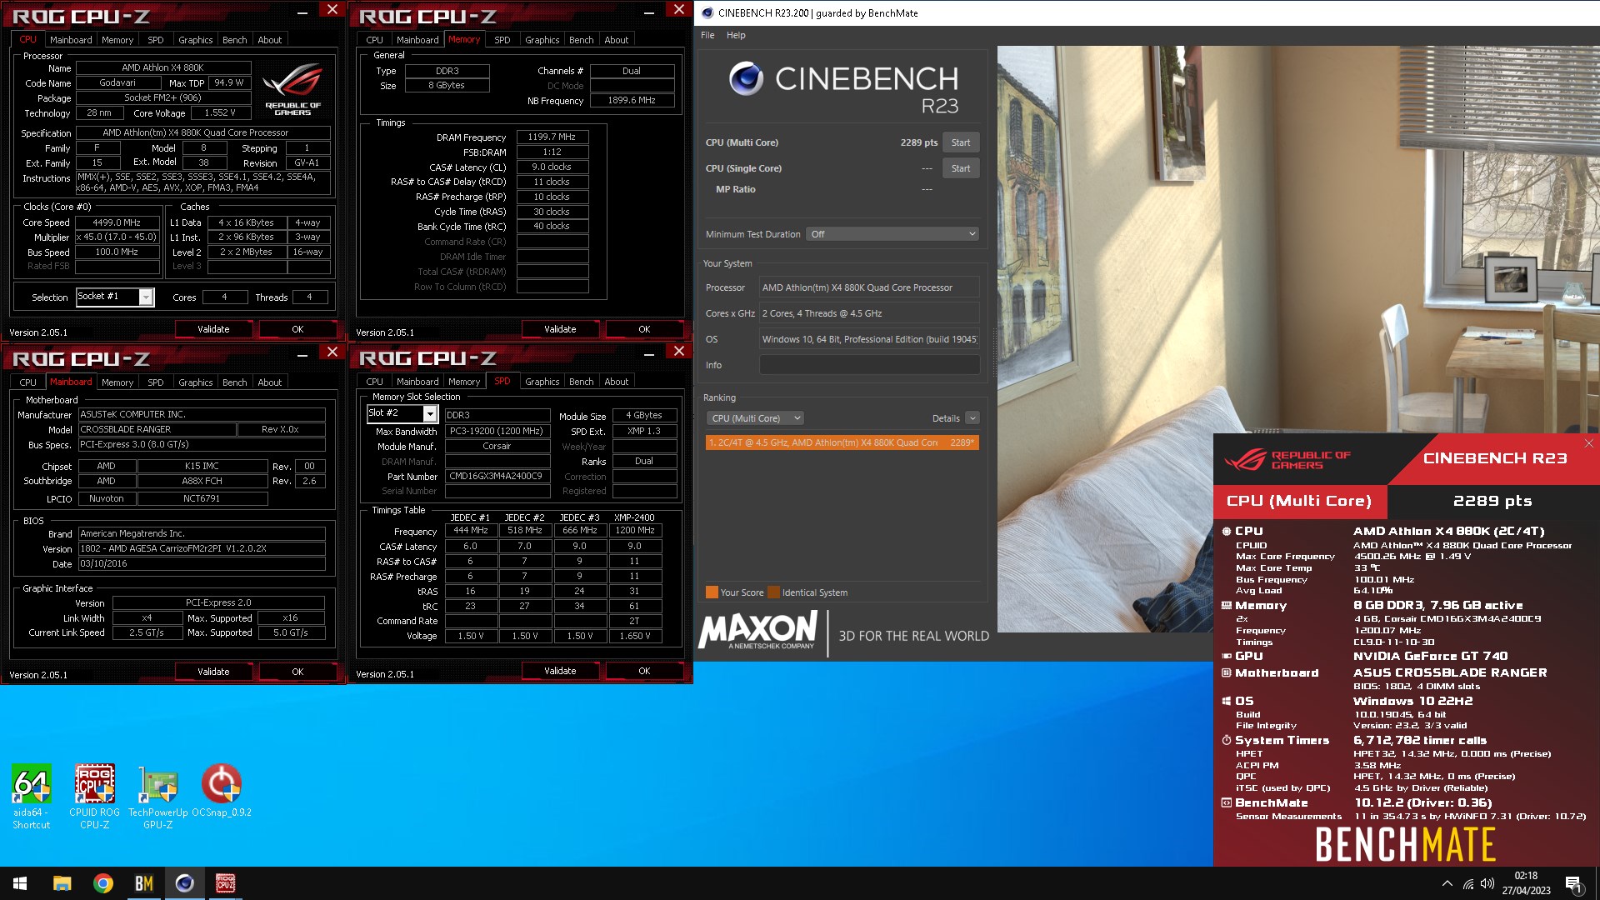Viewport: 1600px width, 900px height.
Task: Switch to Mainboard tab in CPU window
Action: coord(71,40)
